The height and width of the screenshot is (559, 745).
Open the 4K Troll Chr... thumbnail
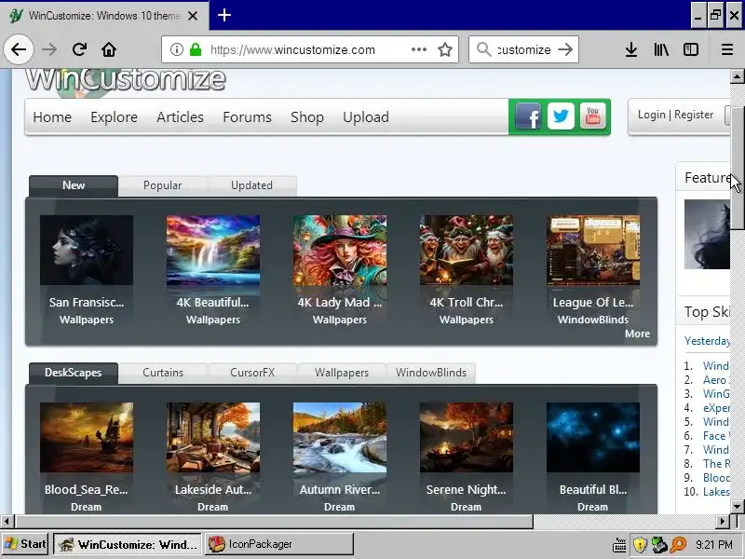point(467,250)
